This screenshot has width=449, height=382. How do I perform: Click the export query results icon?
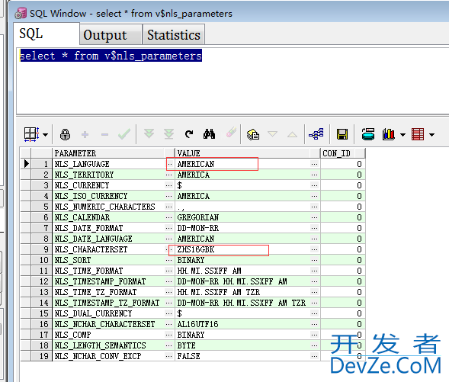point(368,134)
